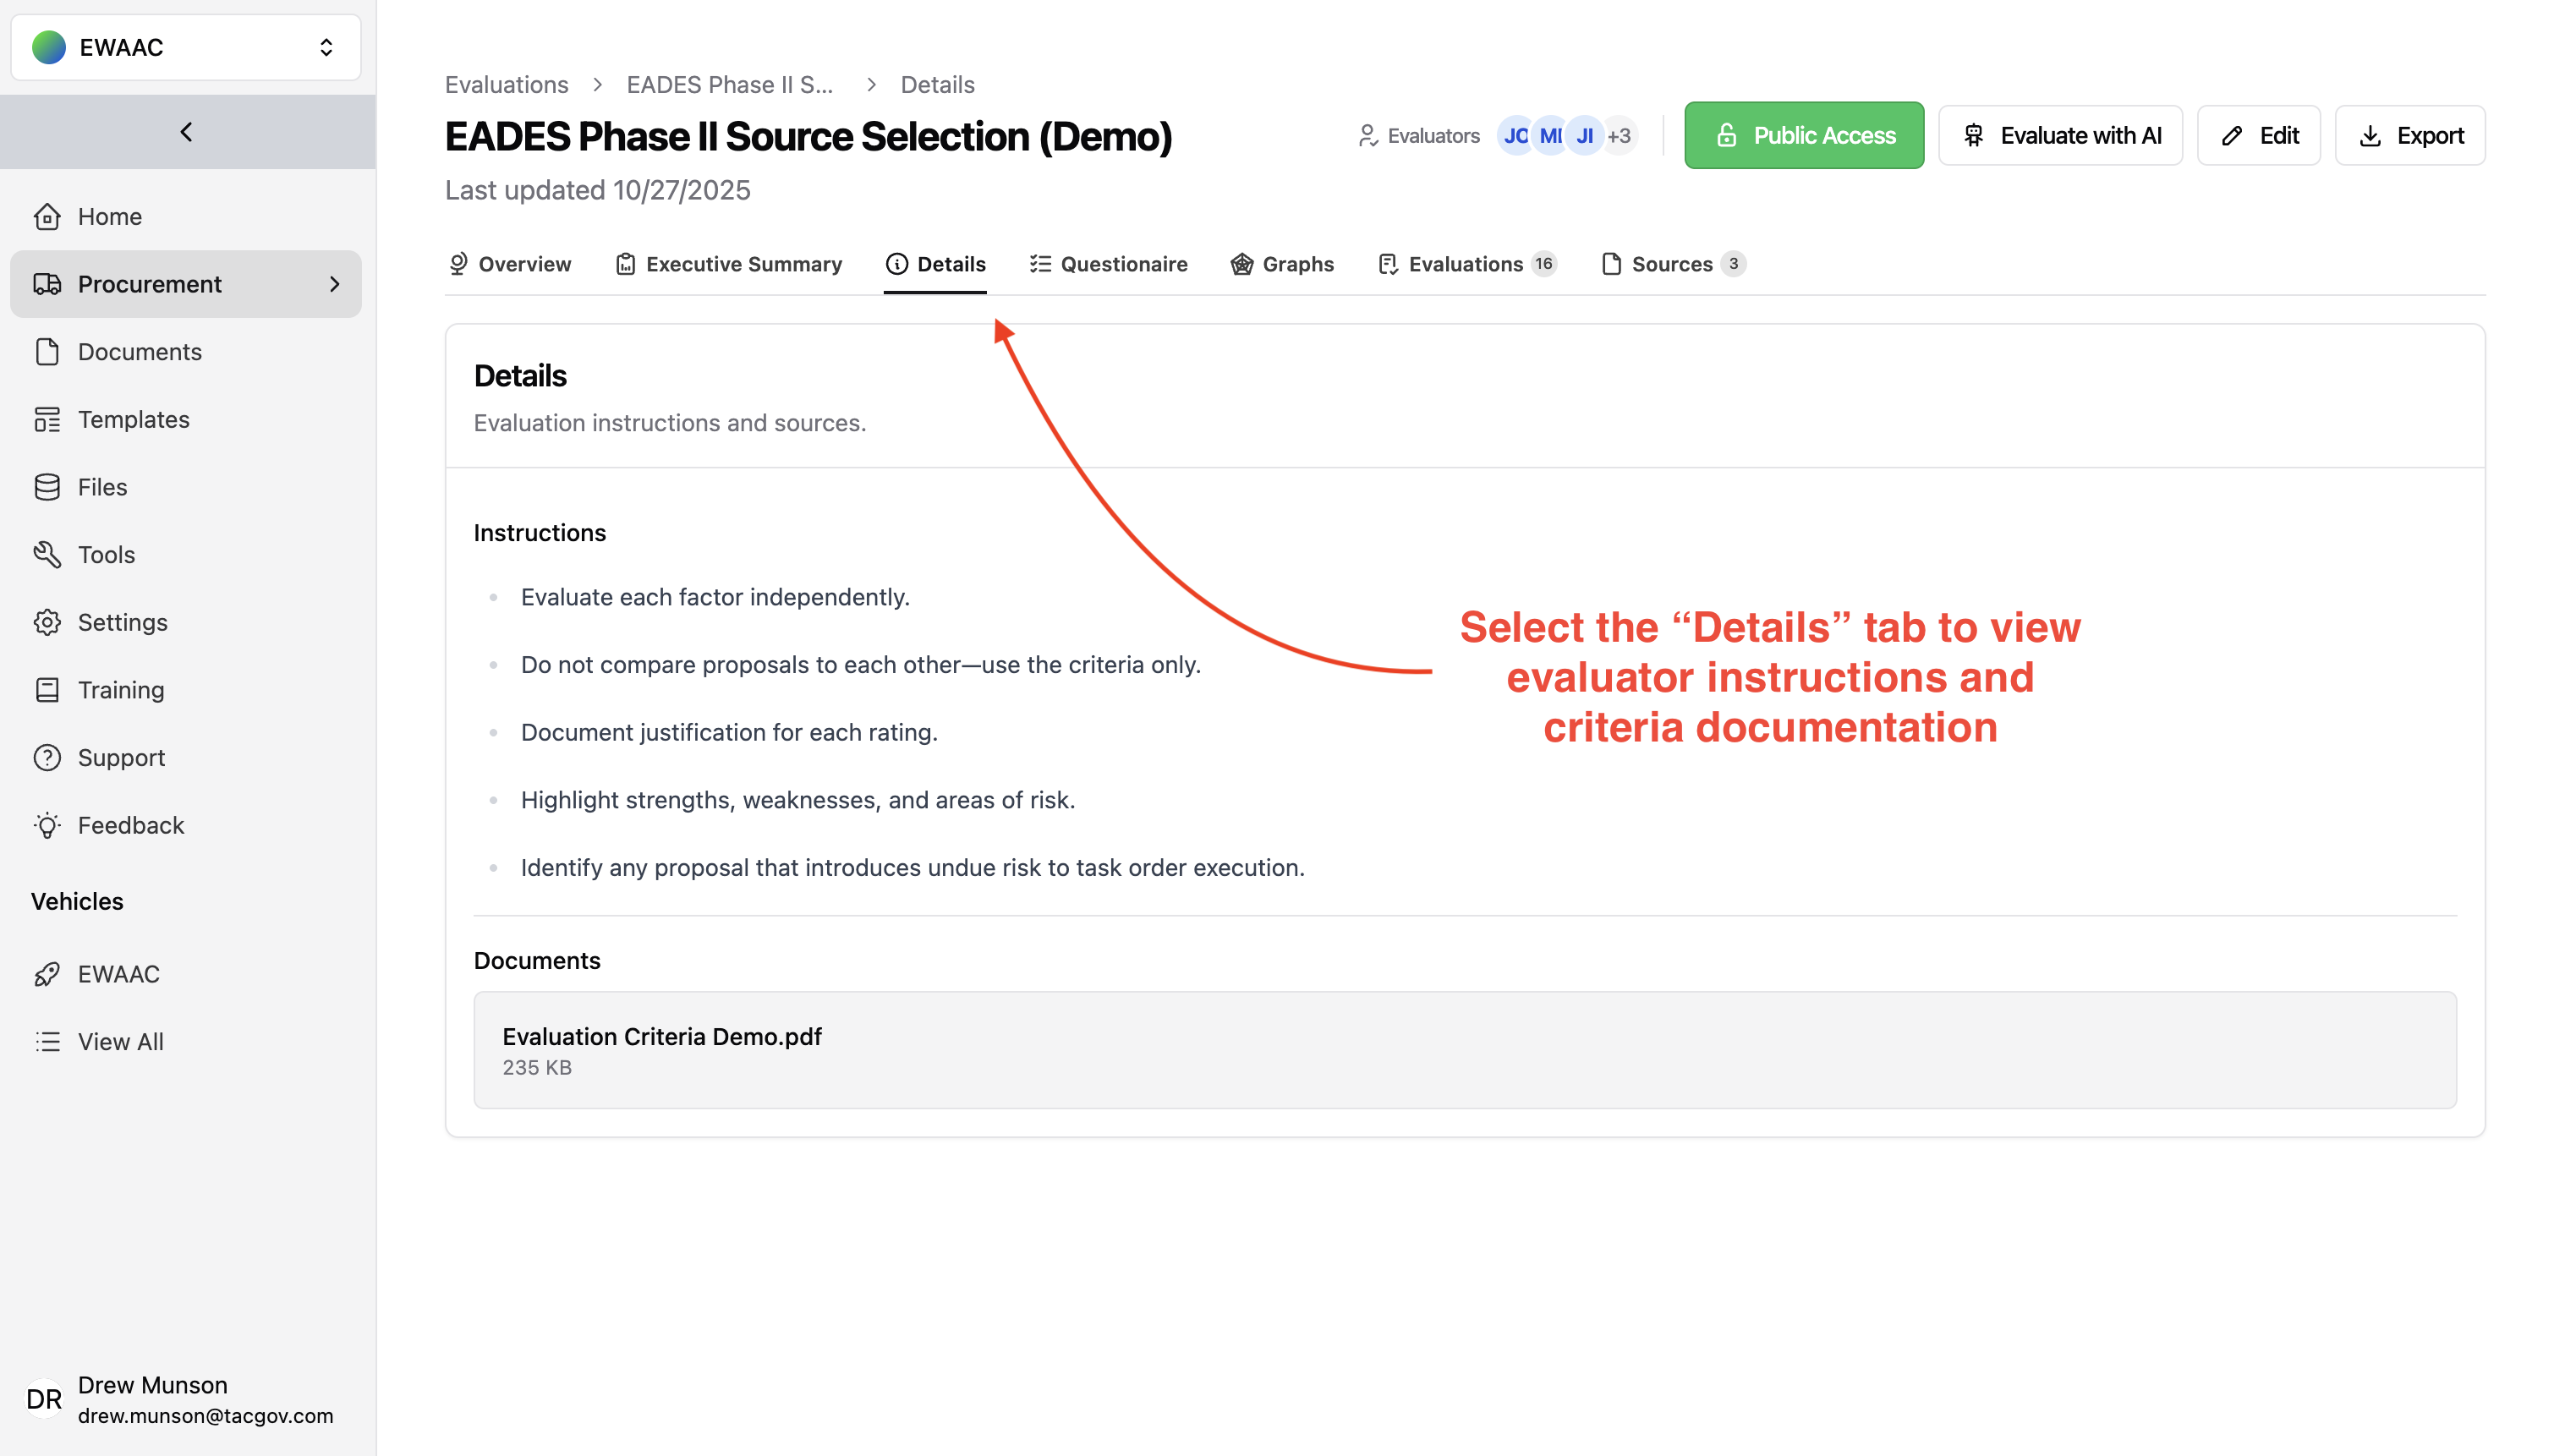Image resolution: width=2554 pixels, height=1456 pixels.
Task: Click the +3 additional evaluators badge
Action: (1619, 136)
